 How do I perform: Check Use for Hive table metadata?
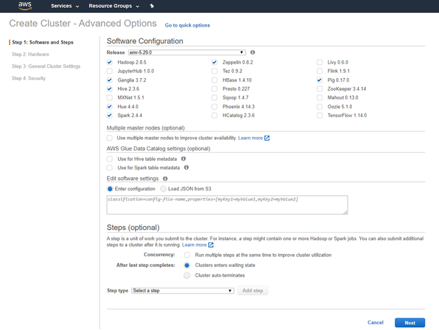[110, 159]
